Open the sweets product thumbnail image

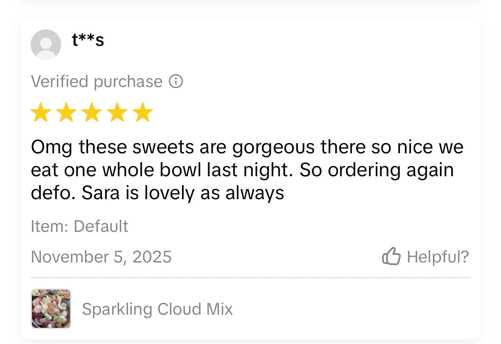[x=51, y=309]
